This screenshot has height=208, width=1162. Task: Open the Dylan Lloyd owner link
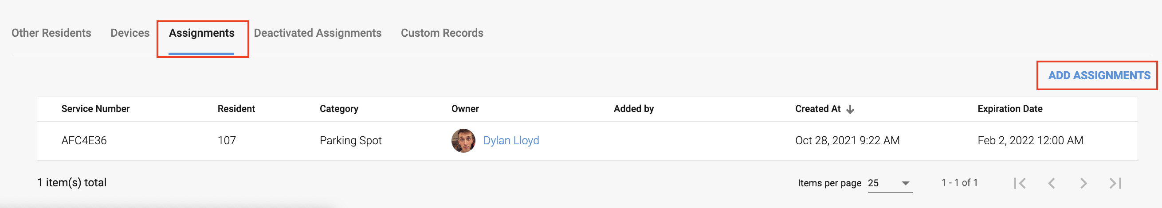point(511,141)
